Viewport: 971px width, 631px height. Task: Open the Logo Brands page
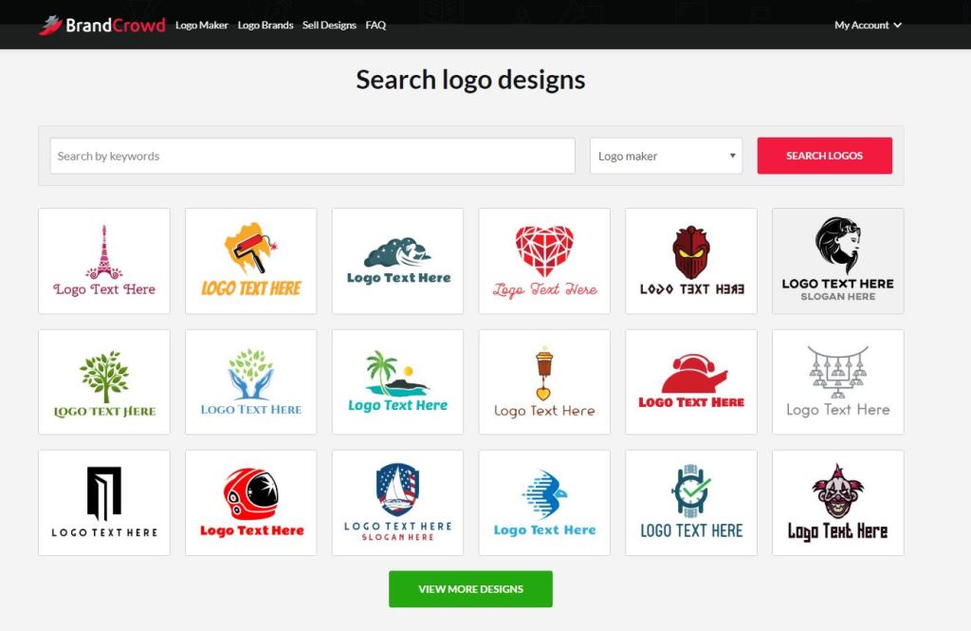[266, 26]
